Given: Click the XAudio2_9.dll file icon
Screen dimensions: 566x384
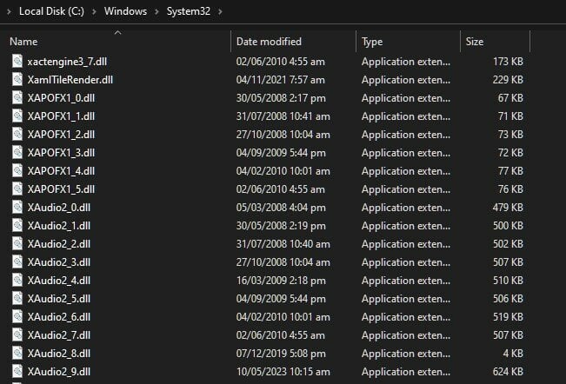Looking at the screenshot, I should pos(17,371).
